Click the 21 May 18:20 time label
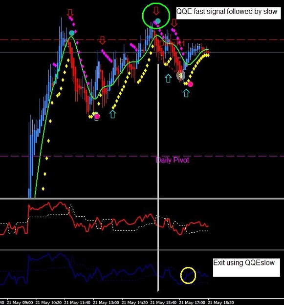Image resolution: width=284 pixels, height=305 pixels. click(x=220, y=303)
